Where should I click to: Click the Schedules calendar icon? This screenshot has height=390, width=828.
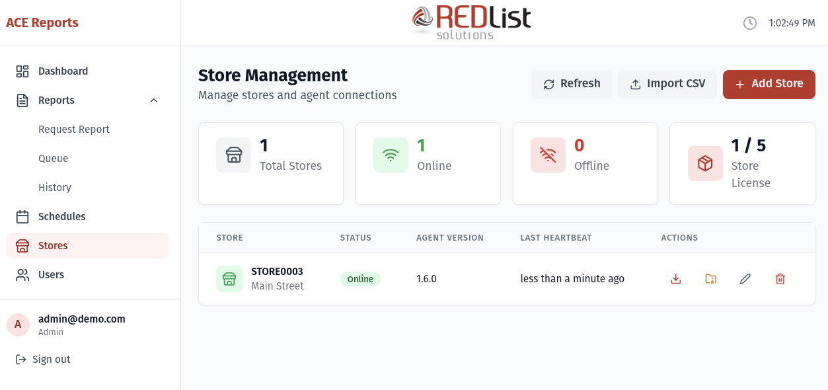pos(22,216)
